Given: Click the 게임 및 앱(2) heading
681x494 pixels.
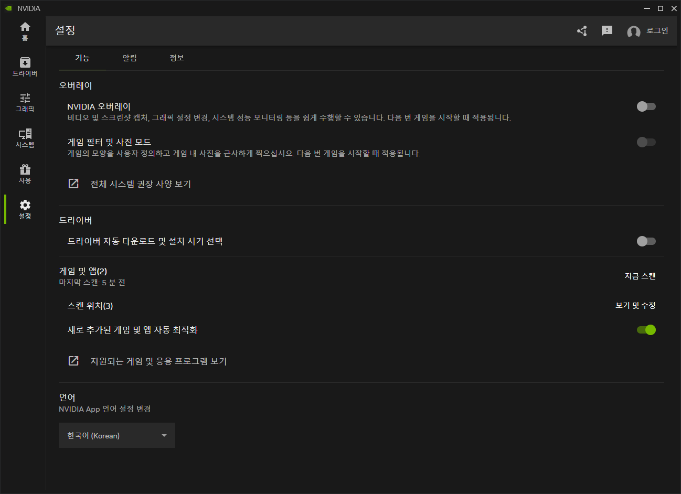Looking at the screenshot, I should [83, 271].
